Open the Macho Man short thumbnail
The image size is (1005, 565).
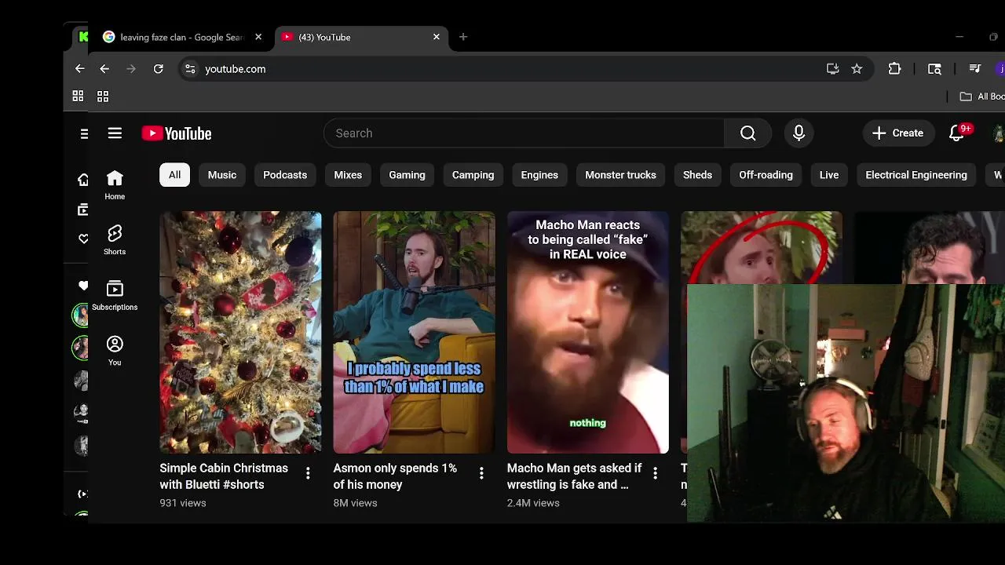pos(587,333)
